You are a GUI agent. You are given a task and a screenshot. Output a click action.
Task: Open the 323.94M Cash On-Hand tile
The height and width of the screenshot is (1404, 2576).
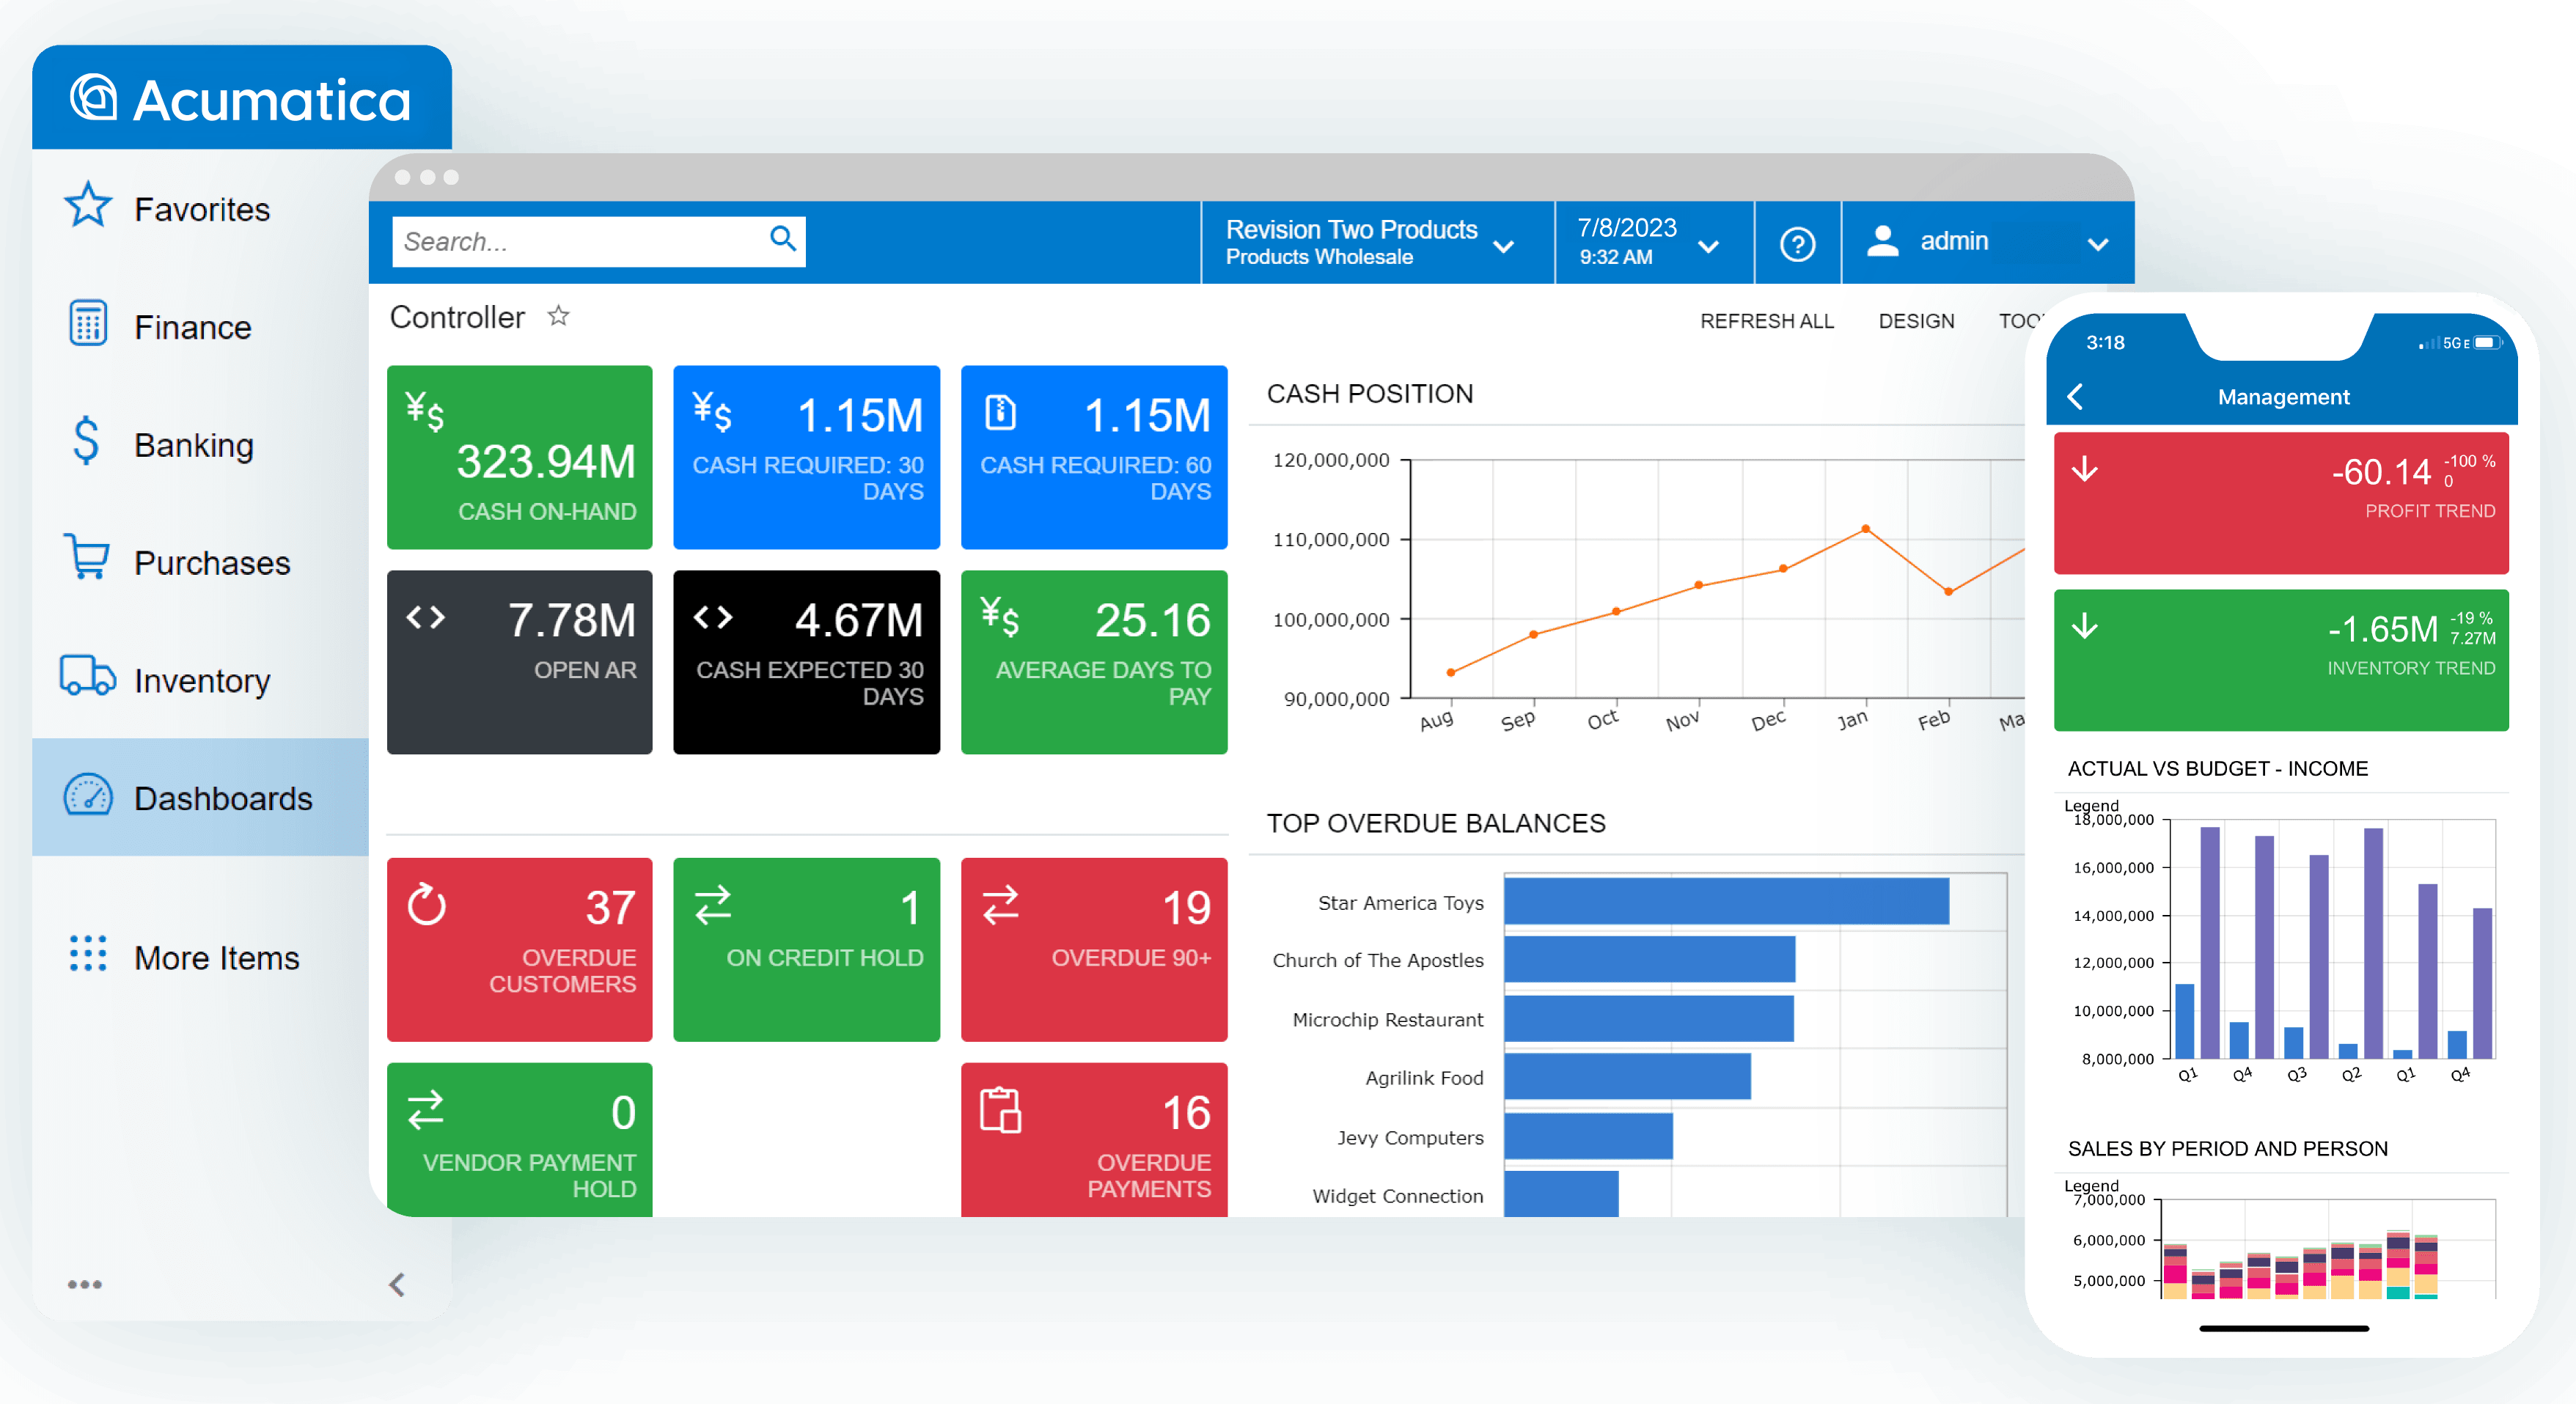point(520,457)
